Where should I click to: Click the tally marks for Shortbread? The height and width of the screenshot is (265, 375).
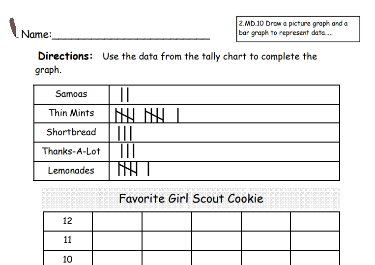tap(125, 133)
